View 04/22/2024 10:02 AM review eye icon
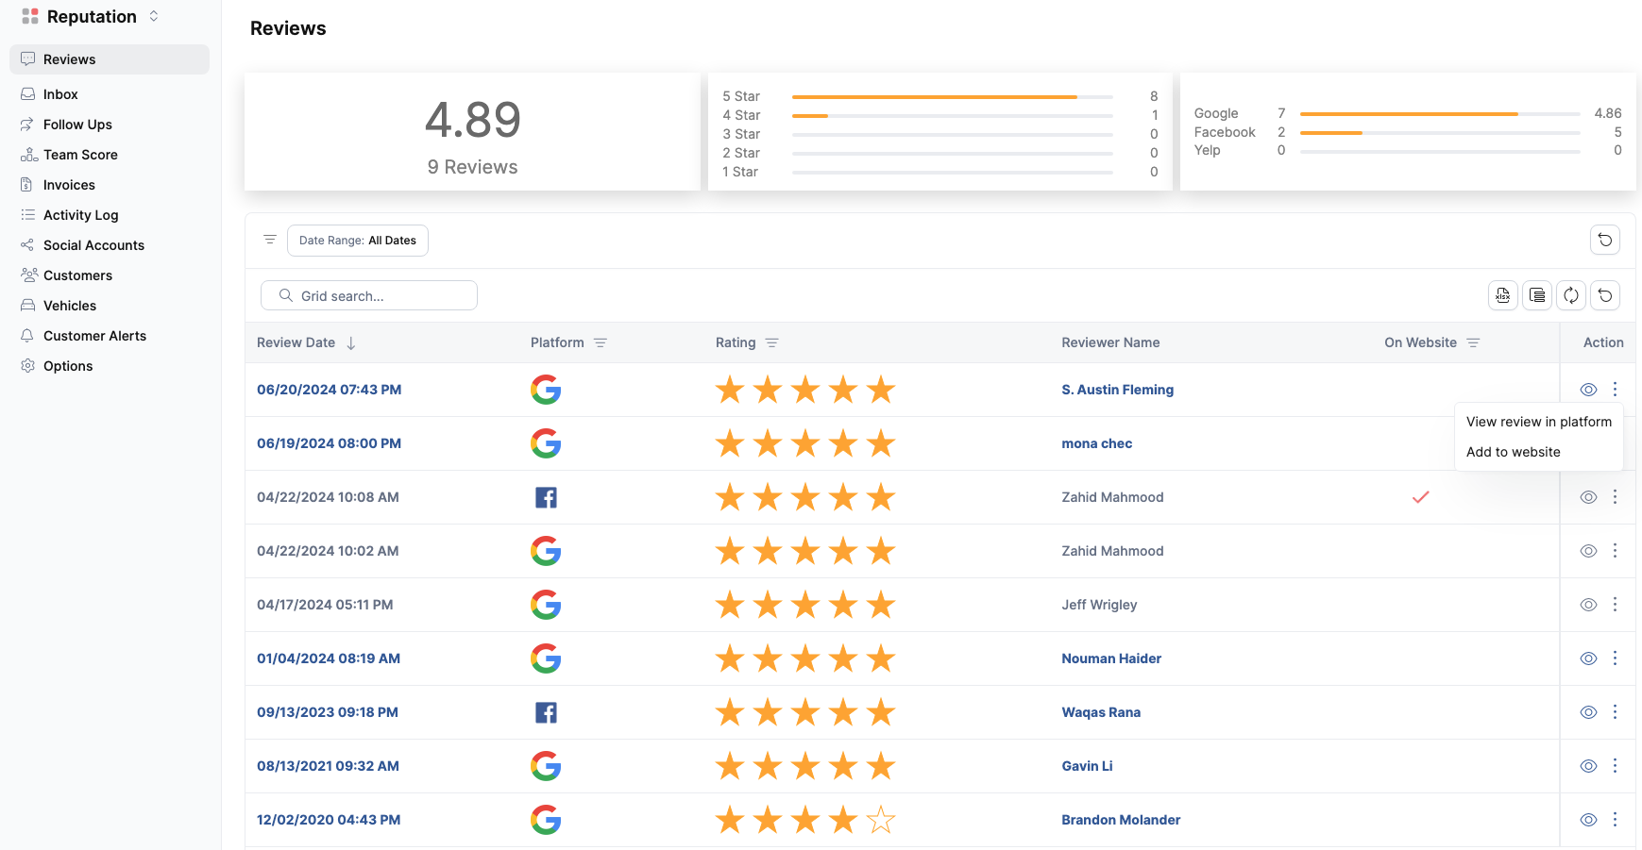This screenshot has height=850, width=1642. point(1589,551)
